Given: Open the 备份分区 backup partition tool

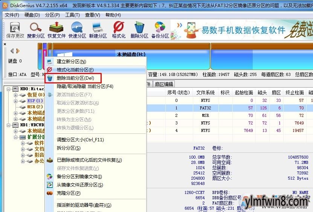Looking at the screenshot, I should [160, 29].
